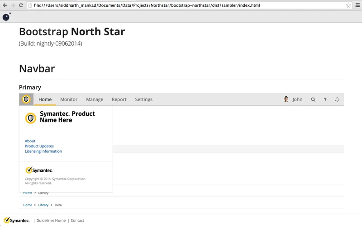Click Library in the bottom breadcrumb
This screenshot has width=362, height=226.
43,205
